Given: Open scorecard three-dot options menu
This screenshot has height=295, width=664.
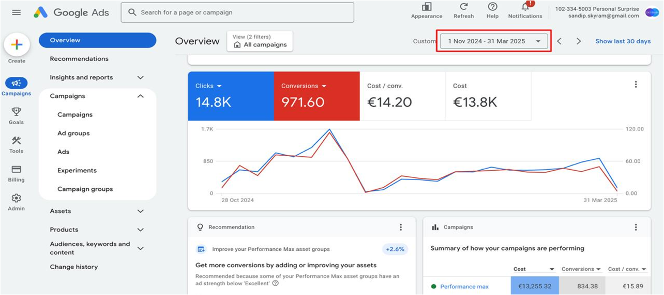Looking at the screenshot, I should (636, 85).
